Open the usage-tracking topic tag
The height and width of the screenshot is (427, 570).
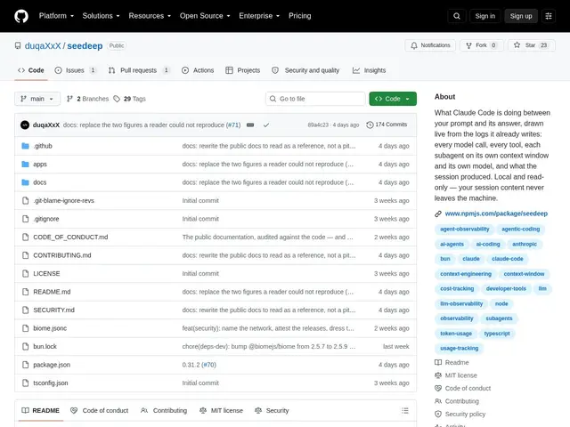point(460,348)
